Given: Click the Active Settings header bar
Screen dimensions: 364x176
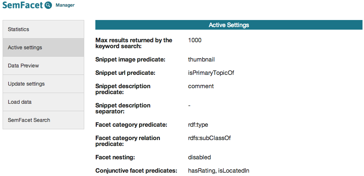Looking at the screenshot, I should 229,25.
